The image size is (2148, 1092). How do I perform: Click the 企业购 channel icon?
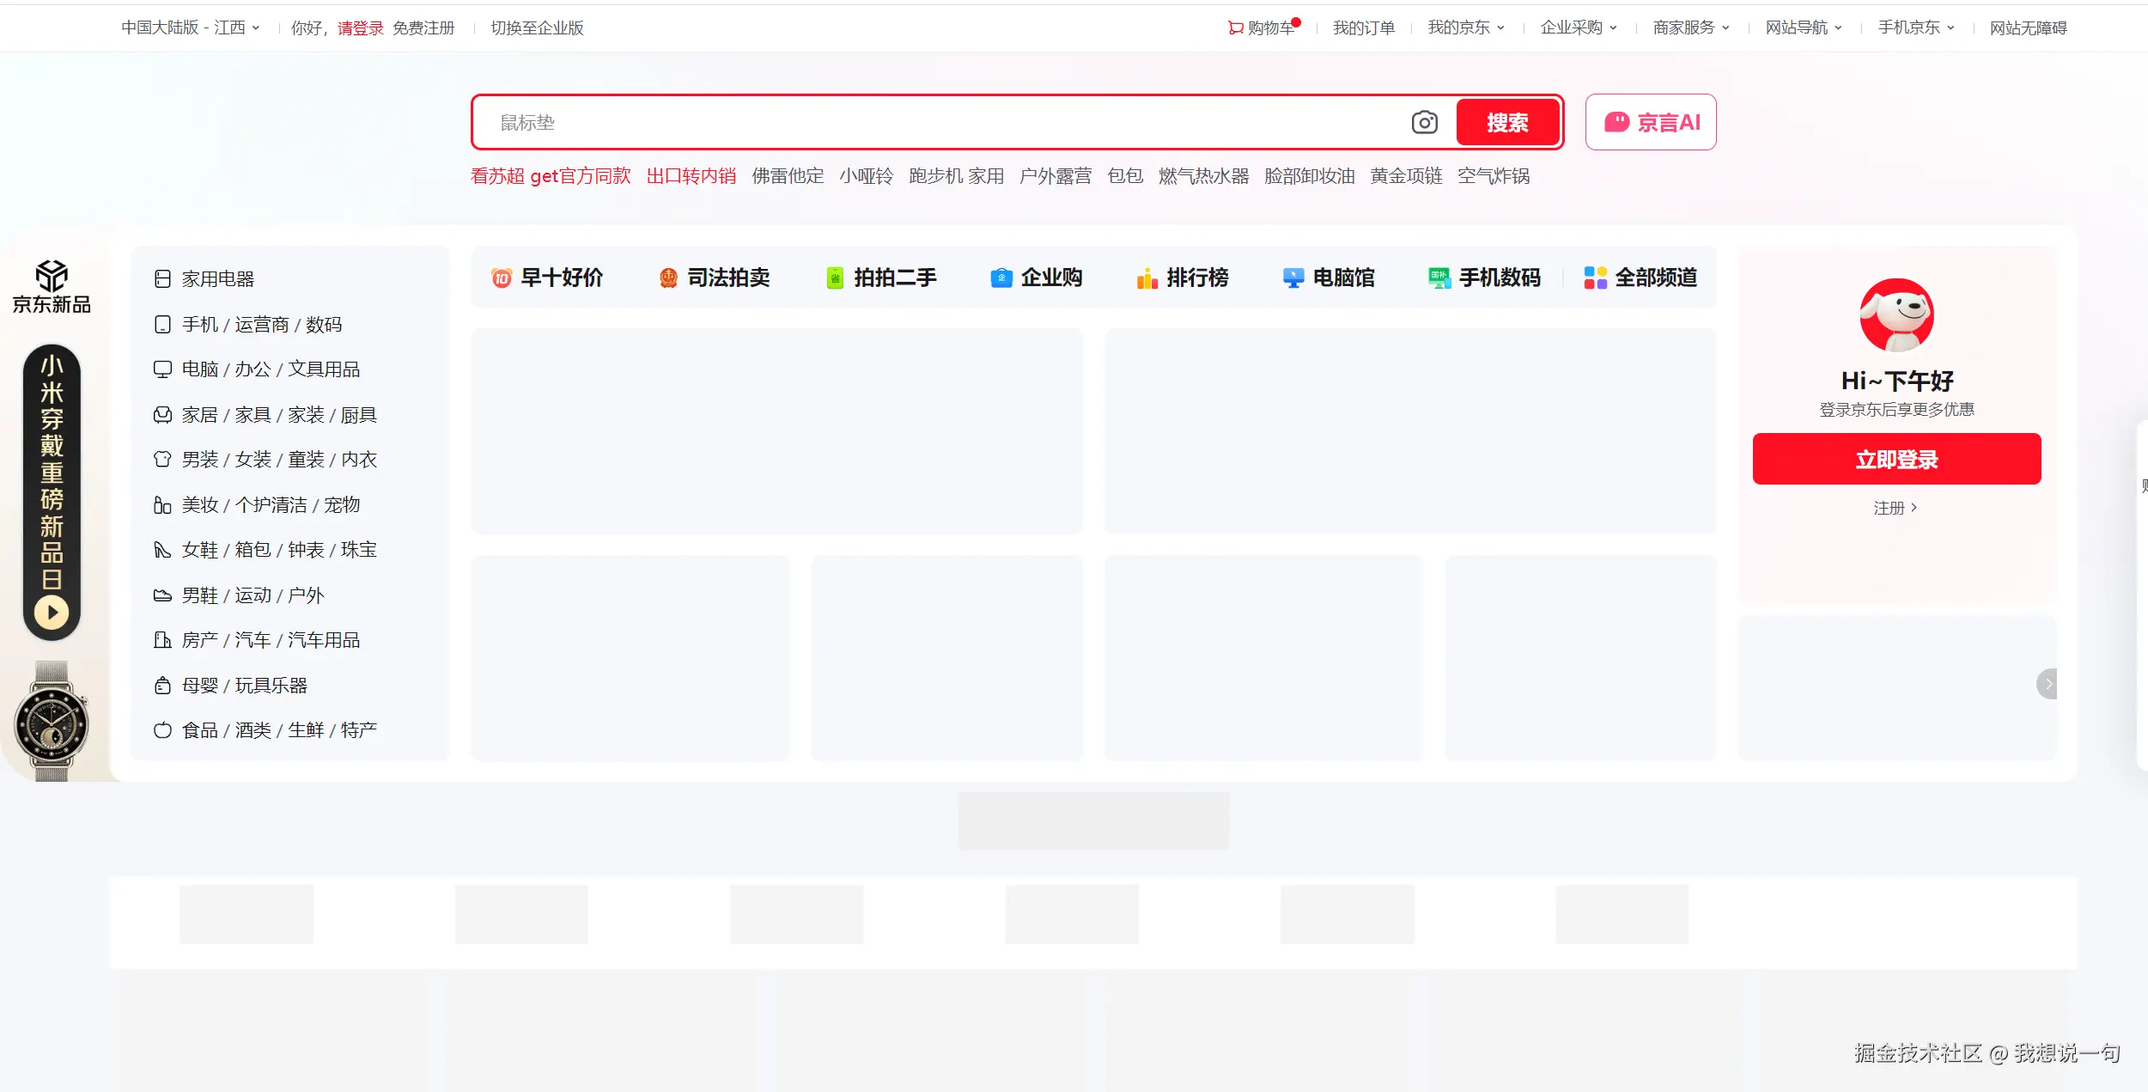(x=1001, y=278)
